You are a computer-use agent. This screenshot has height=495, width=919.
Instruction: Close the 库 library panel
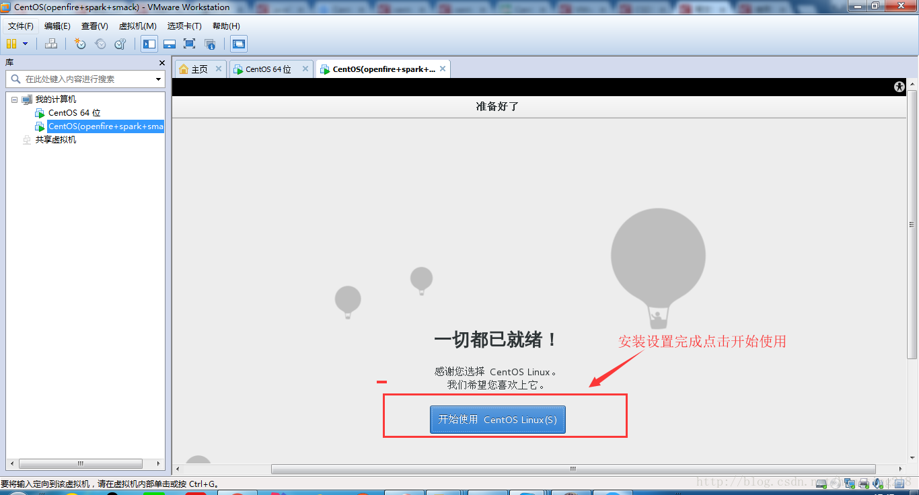[161, 63]
